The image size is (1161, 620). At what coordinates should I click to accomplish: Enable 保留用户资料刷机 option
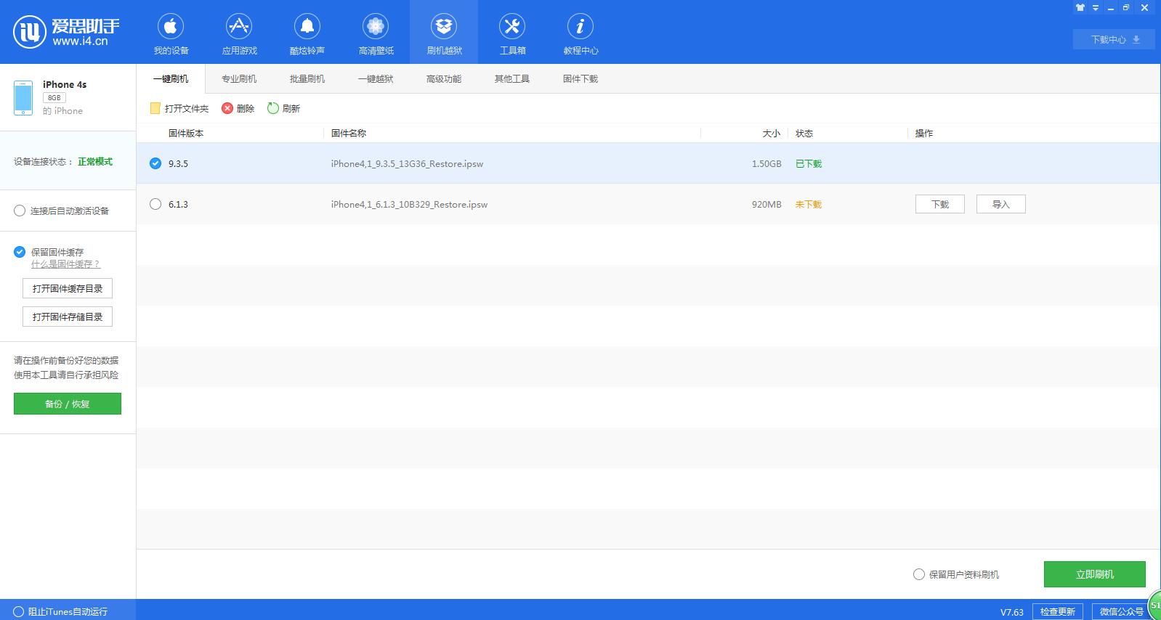click(x=919, y=574)
